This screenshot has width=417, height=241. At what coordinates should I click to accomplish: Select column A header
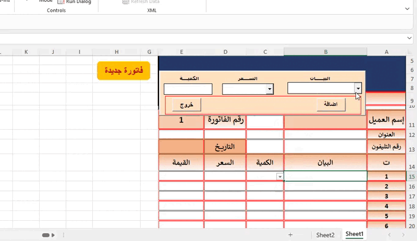(x=386, y=52)
